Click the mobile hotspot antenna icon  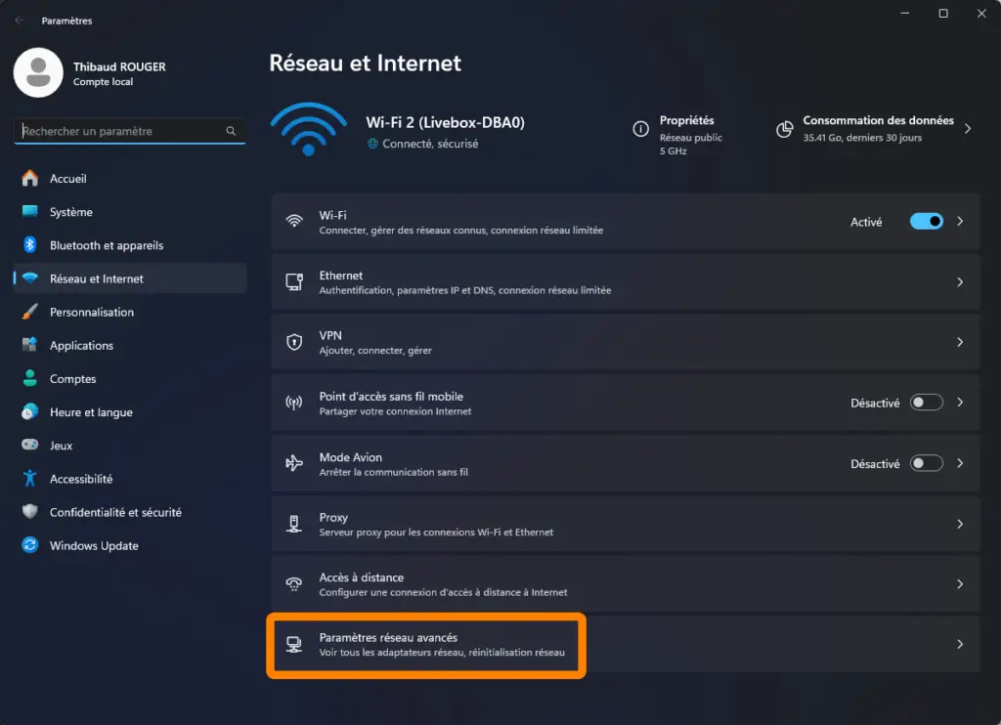pyautogui.click(x=294, y=403)
